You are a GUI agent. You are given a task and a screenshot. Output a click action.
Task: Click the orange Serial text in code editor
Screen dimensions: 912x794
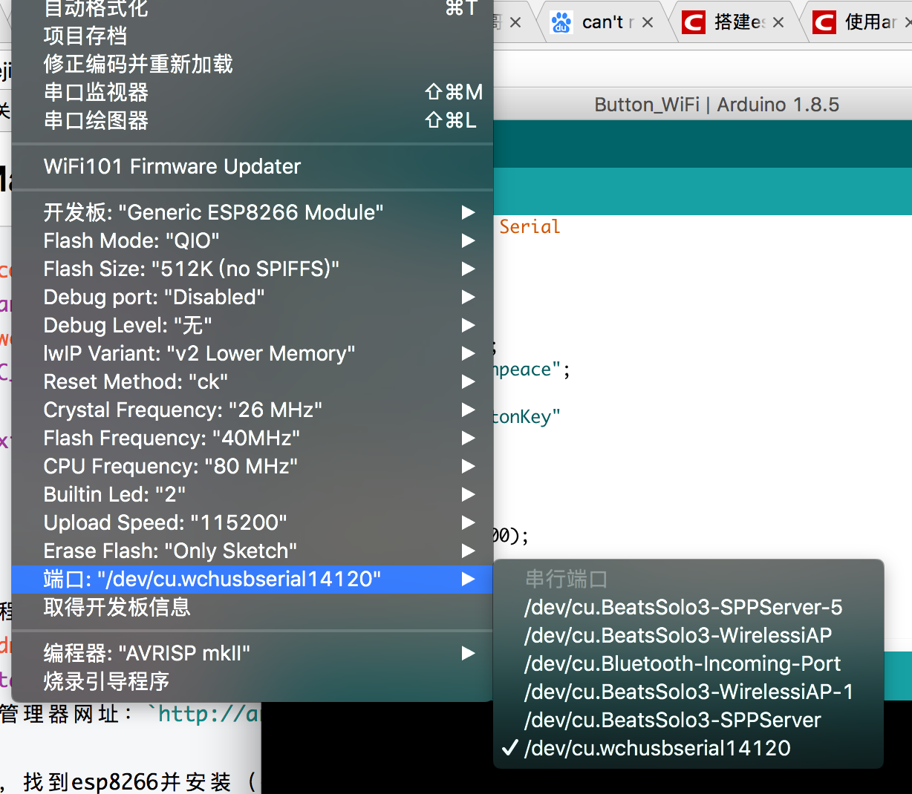pyautogui.click(x=530, y=226)
